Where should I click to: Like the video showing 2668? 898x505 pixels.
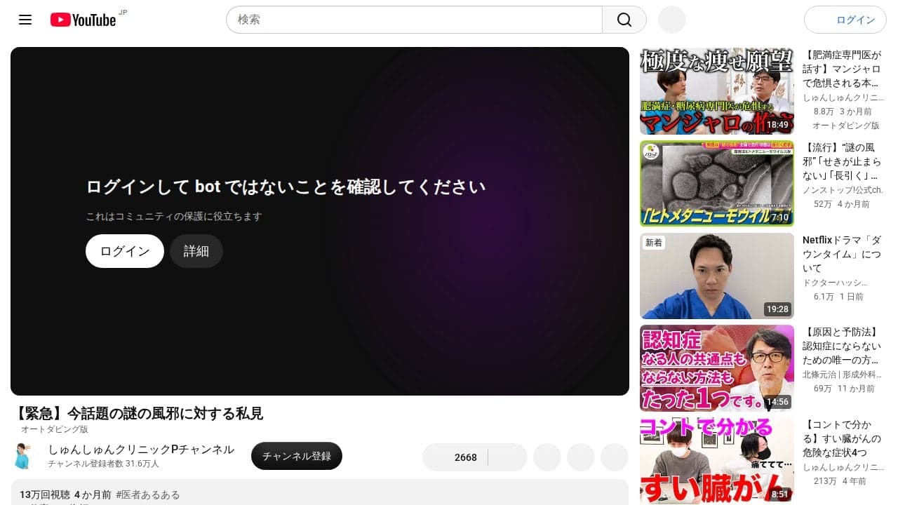point(456,457)
